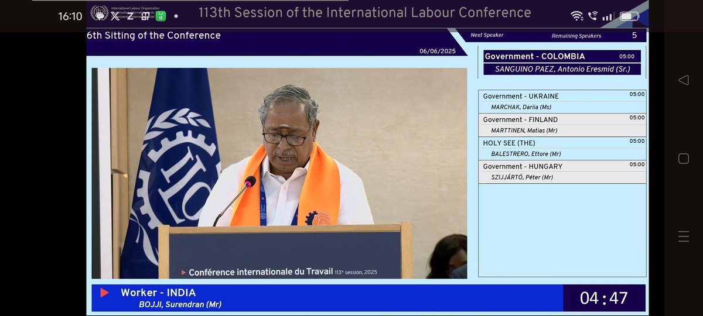The height and width of the screenshot is (316, 703).
Task: Click the name MARTTINEN, Matias (Mr)
Action: click(x=524, y=130)
